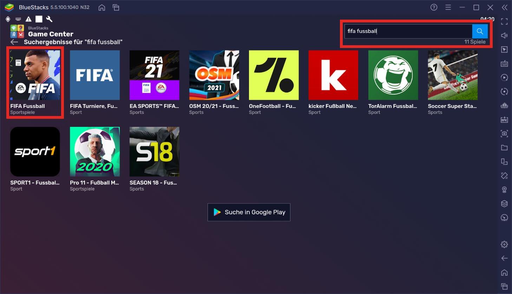The width and height of the screenshot is (512, 294).
Task: Click the shake device icon
Action: click(x=504, y=176)
